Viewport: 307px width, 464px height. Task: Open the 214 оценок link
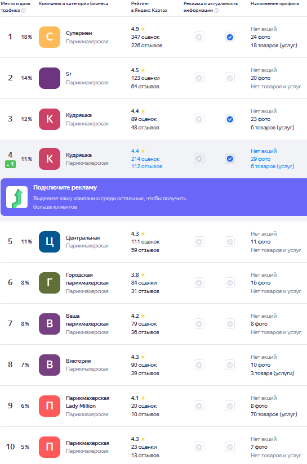click(x=145, y=159)
